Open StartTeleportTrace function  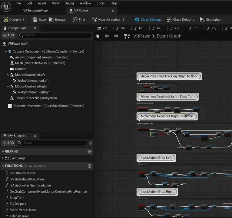click(x=23, y=210)
